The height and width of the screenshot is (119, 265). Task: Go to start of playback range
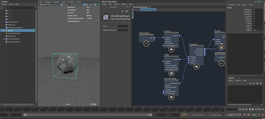click(x=240, y=109)
